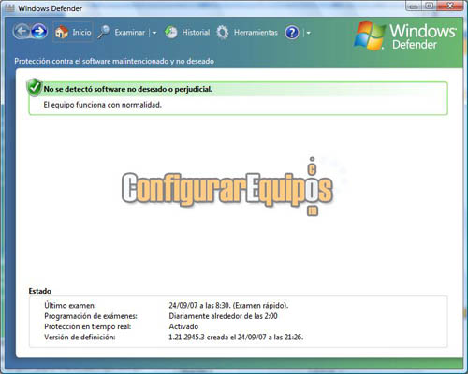Click the Herramientas gear icon
Screen dimensions: 468x374
tap(223, 32)
